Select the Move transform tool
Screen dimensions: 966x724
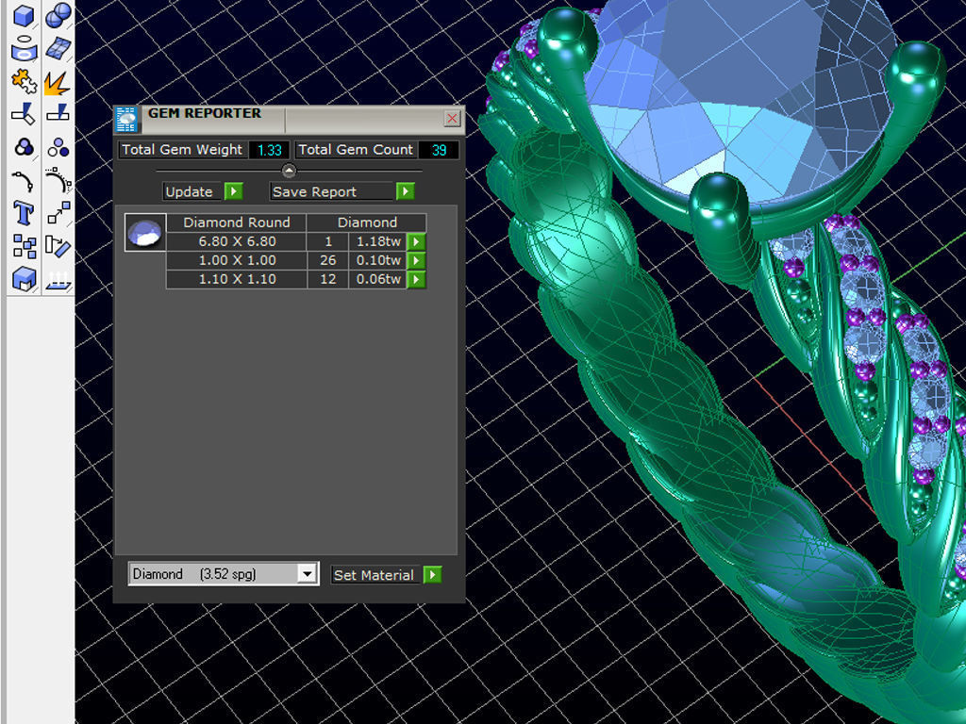point(58,213)
